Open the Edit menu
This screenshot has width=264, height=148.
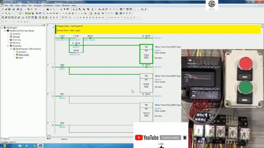pyautogui.click(x=12, y=5)
